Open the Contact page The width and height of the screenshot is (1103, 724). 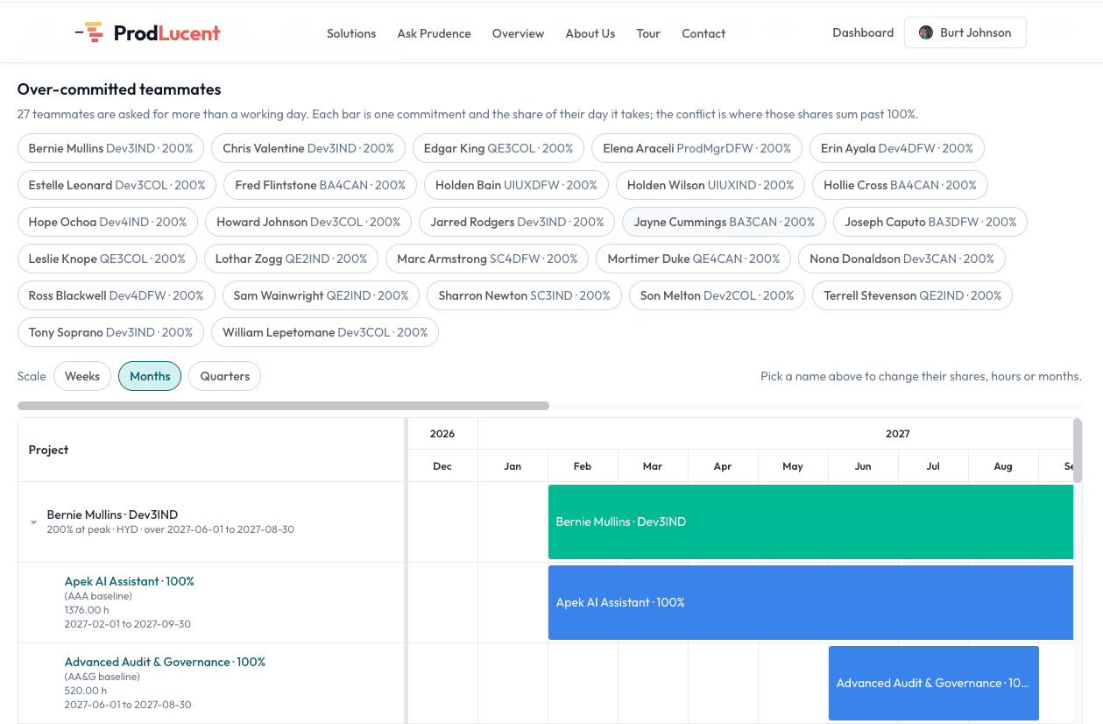click(x=704, y=33)
